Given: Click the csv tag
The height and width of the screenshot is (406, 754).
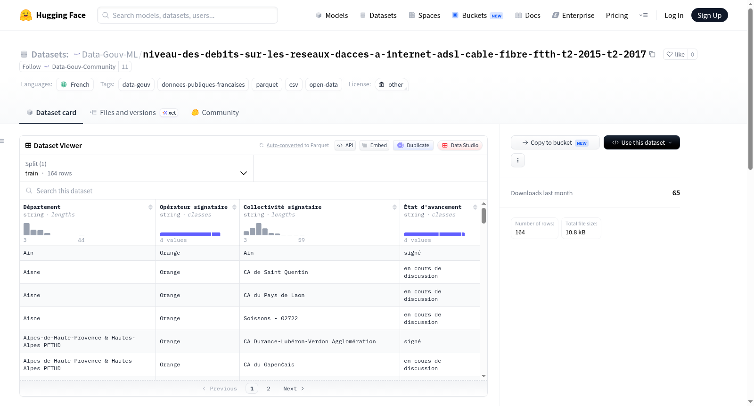Looking at the screenshot, I should pyautogui.click(x=294, y=84).
